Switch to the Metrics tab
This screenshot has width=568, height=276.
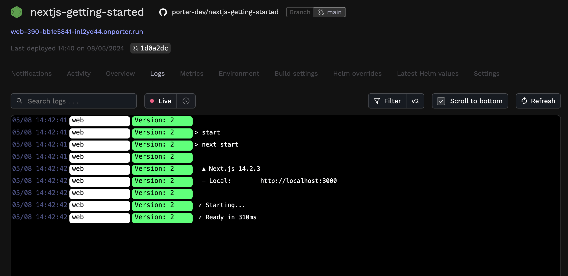click(192, 73)
